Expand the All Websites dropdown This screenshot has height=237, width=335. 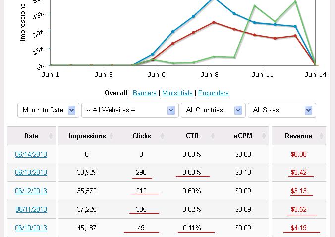171,110
